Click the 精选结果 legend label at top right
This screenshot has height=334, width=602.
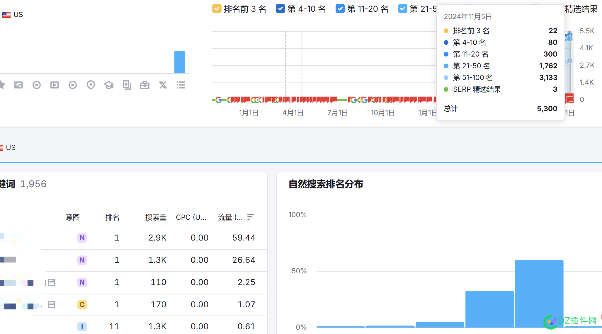click(x=581, y=9)
